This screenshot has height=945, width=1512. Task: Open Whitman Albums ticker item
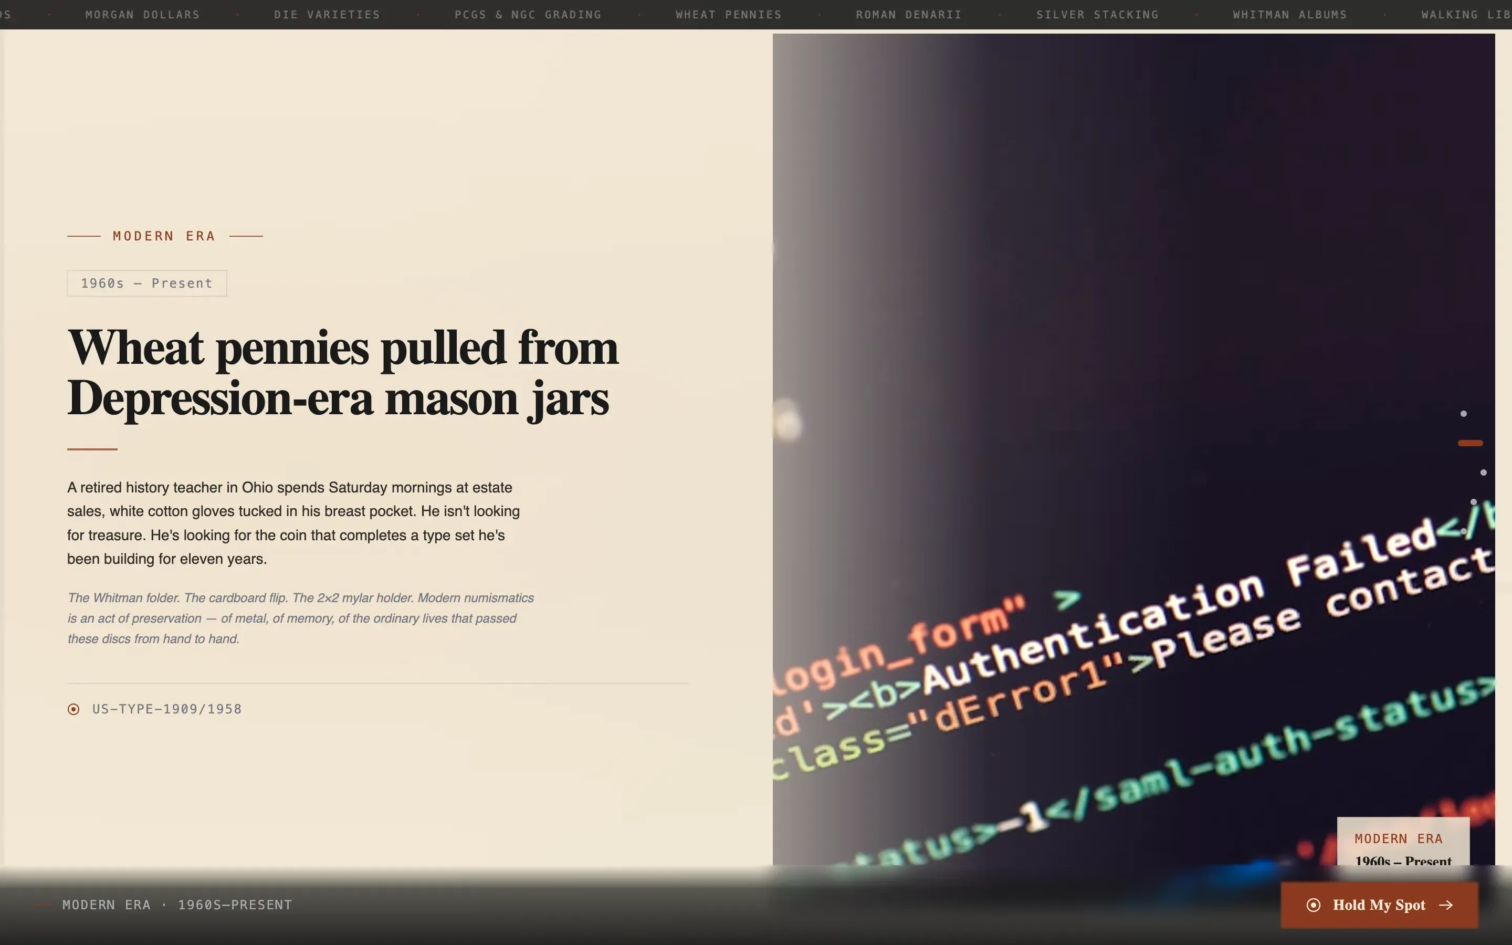click(x=1289, y=14)
